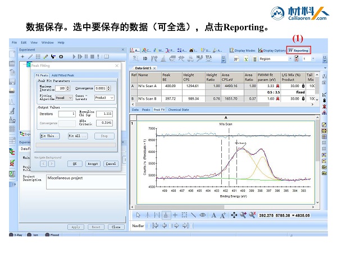Go to previous item in NavBar
The width and height of the screenshot is (337, 253).
[x=165, y=225]
